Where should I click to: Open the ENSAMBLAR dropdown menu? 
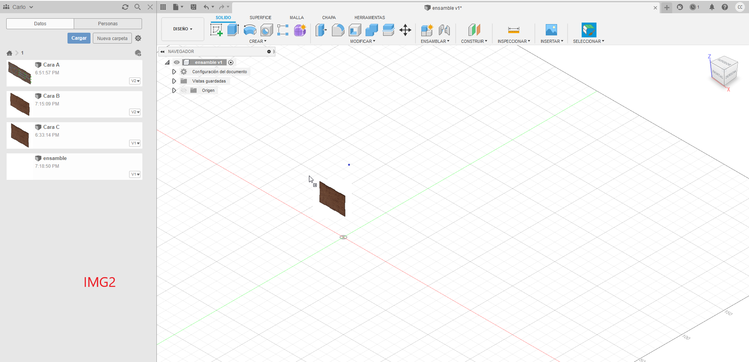click(x=435, y=41)
